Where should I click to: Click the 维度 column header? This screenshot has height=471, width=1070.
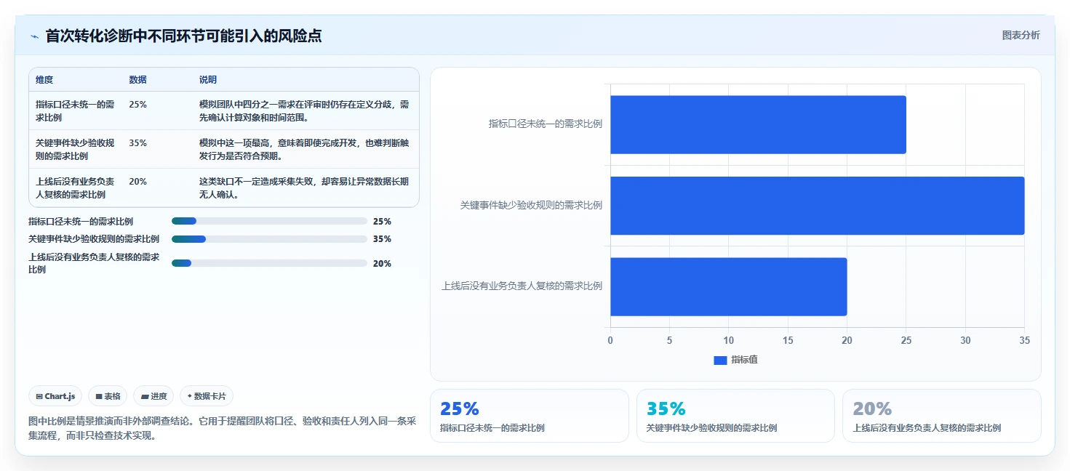[44, 79]
